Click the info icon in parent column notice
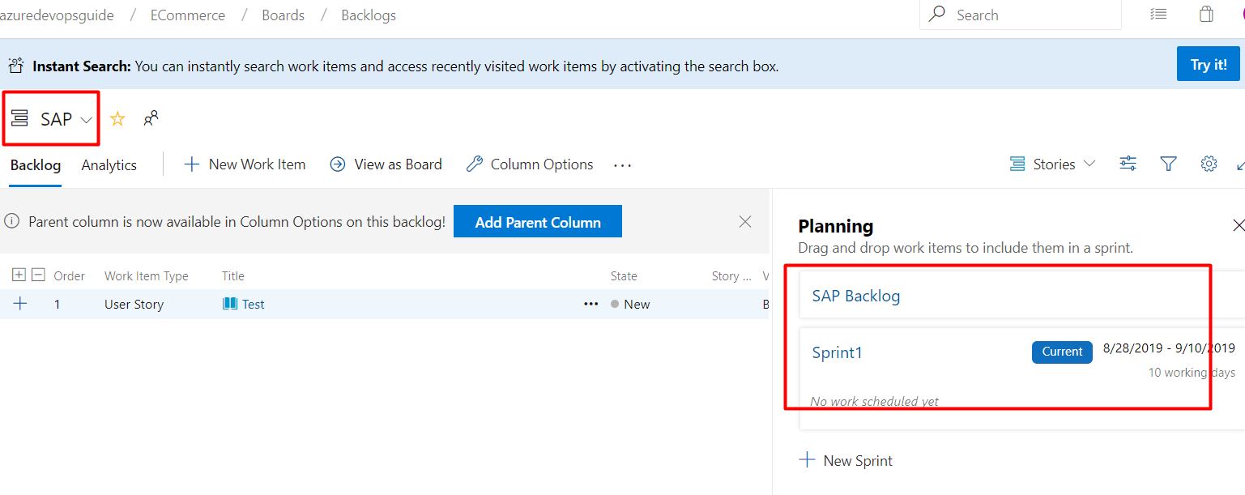 11,221
